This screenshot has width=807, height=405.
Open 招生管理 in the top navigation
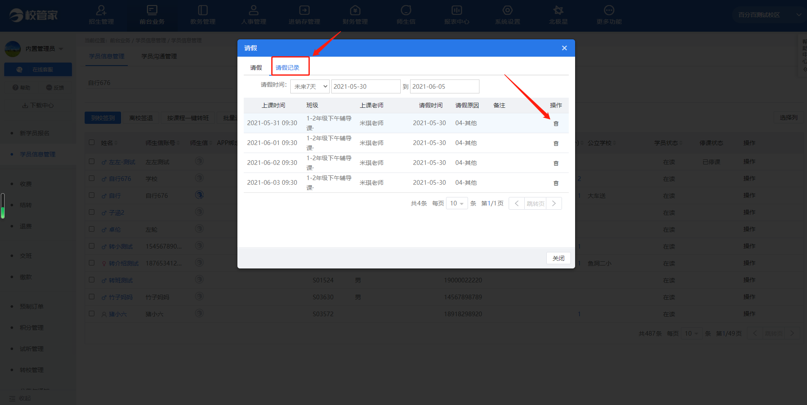[102, 15]
